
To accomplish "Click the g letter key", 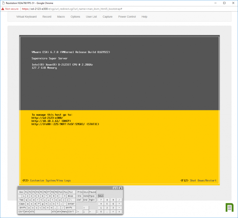I will [x=42, y=204].
